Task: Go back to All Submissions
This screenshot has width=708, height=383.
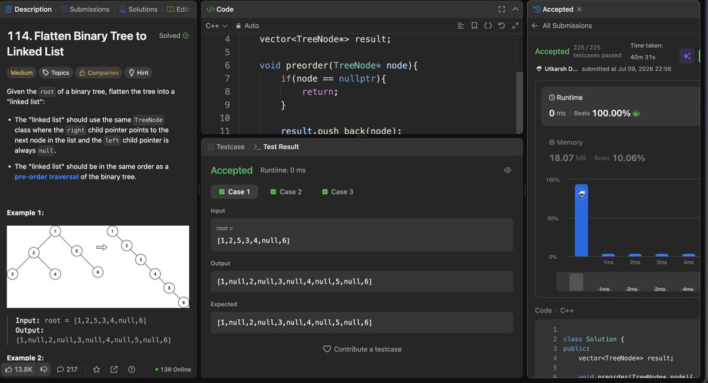Action: tap(562, 26)
